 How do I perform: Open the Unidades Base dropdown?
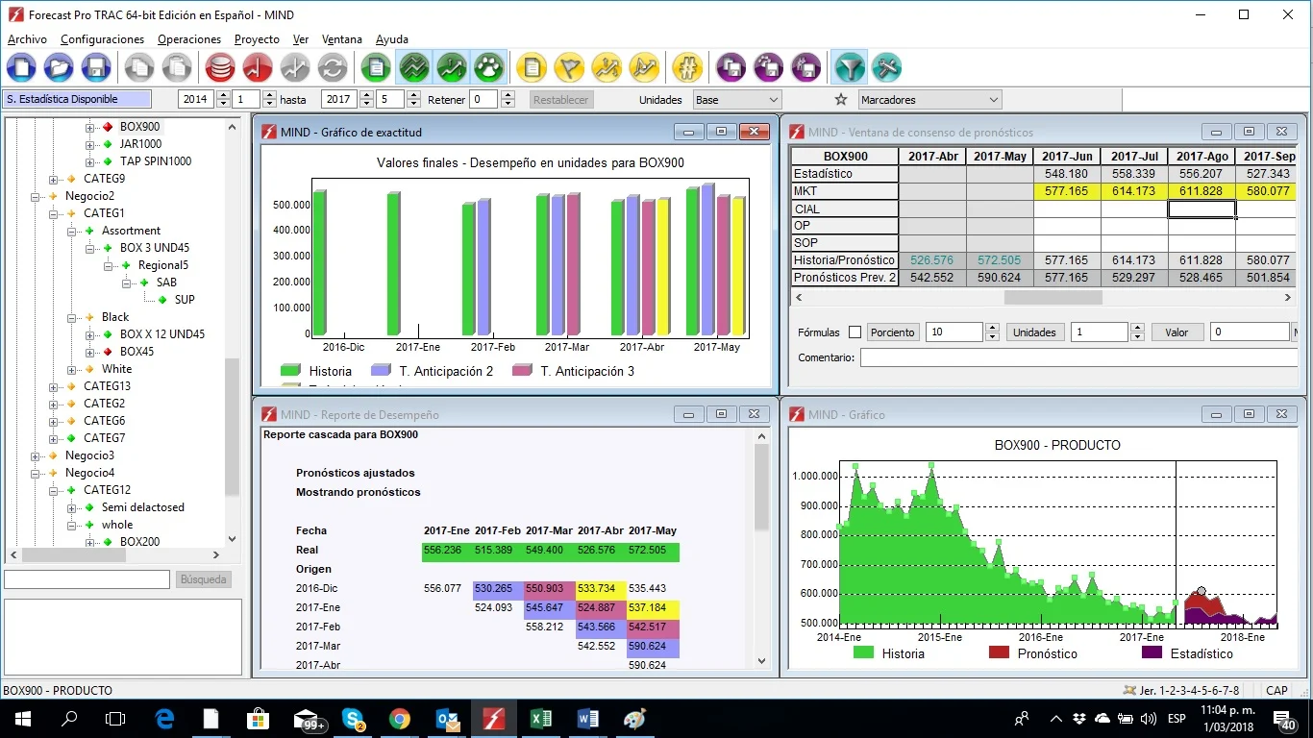coord(737,99)
